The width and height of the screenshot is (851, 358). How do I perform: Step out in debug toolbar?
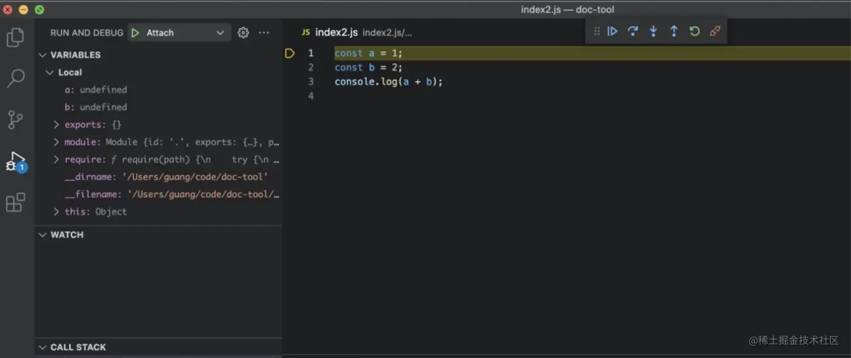pyautogui.click(x=674, y=31)
